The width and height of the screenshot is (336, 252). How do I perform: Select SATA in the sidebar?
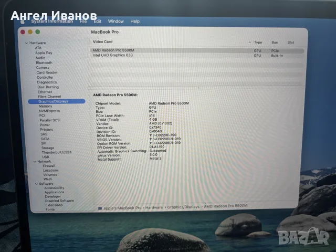click(45, 139)
